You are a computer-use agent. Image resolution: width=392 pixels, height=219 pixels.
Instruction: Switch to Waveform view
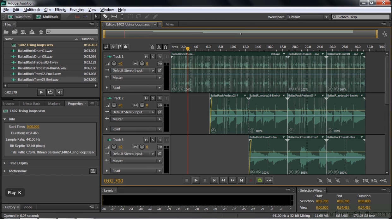tap(20, 17)
